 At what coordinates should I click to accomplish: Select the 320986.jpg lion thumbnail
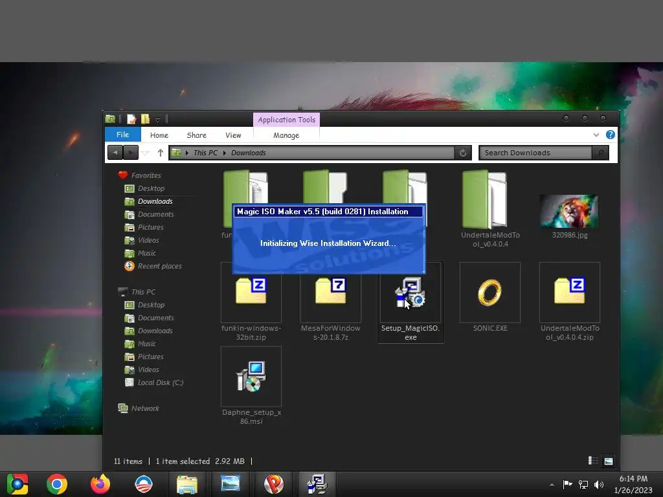(569, 211)
